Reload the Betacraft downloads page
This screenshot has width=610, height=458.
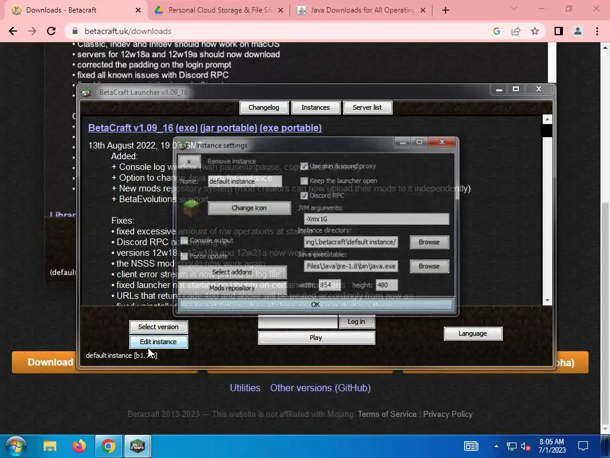pyautogui.click(x=51, y=31)
